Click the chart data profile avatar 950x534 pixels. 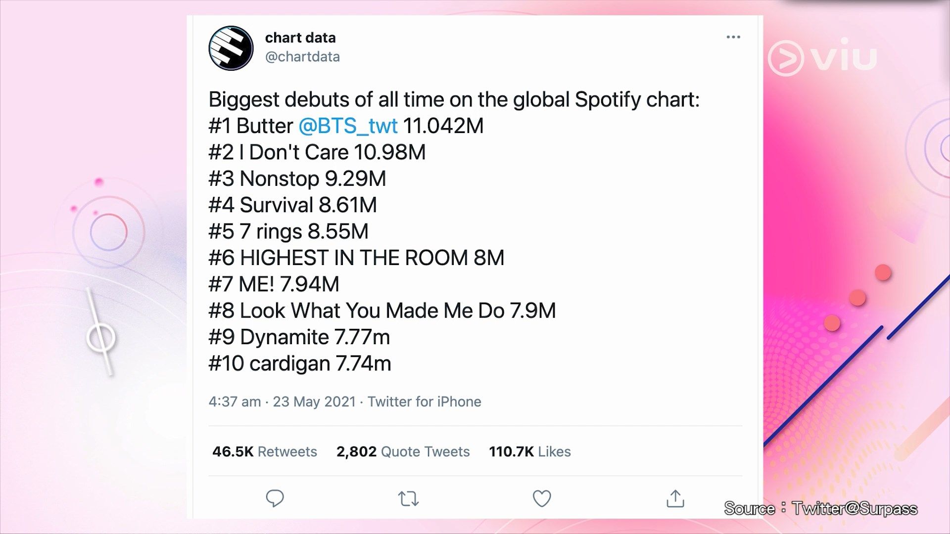tap(231, 48)
